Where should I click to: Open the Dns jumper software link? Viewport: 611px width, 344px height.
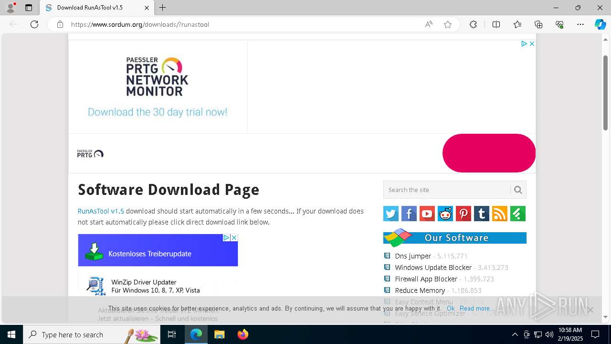point(413,256)
